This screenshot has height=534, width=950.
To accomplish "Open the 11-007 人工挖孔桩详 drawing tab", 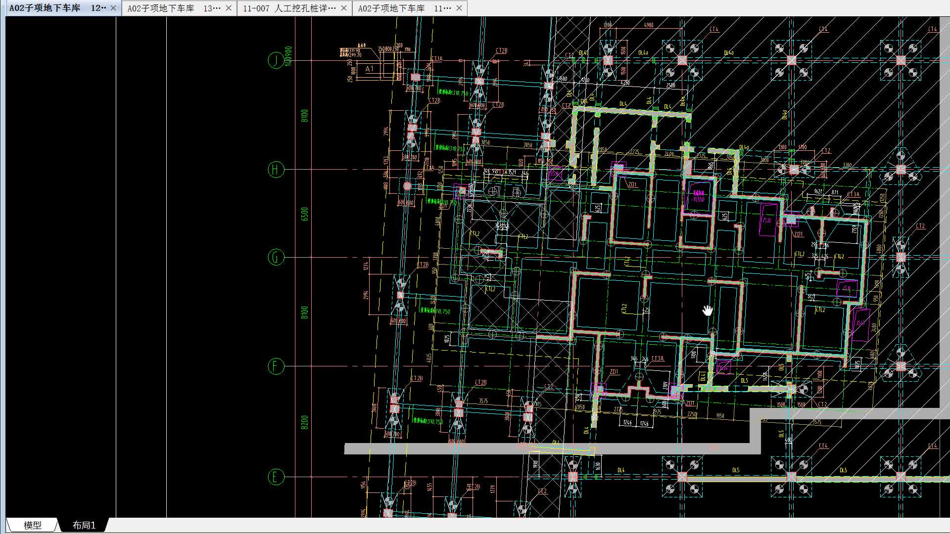I will point(289,8).
